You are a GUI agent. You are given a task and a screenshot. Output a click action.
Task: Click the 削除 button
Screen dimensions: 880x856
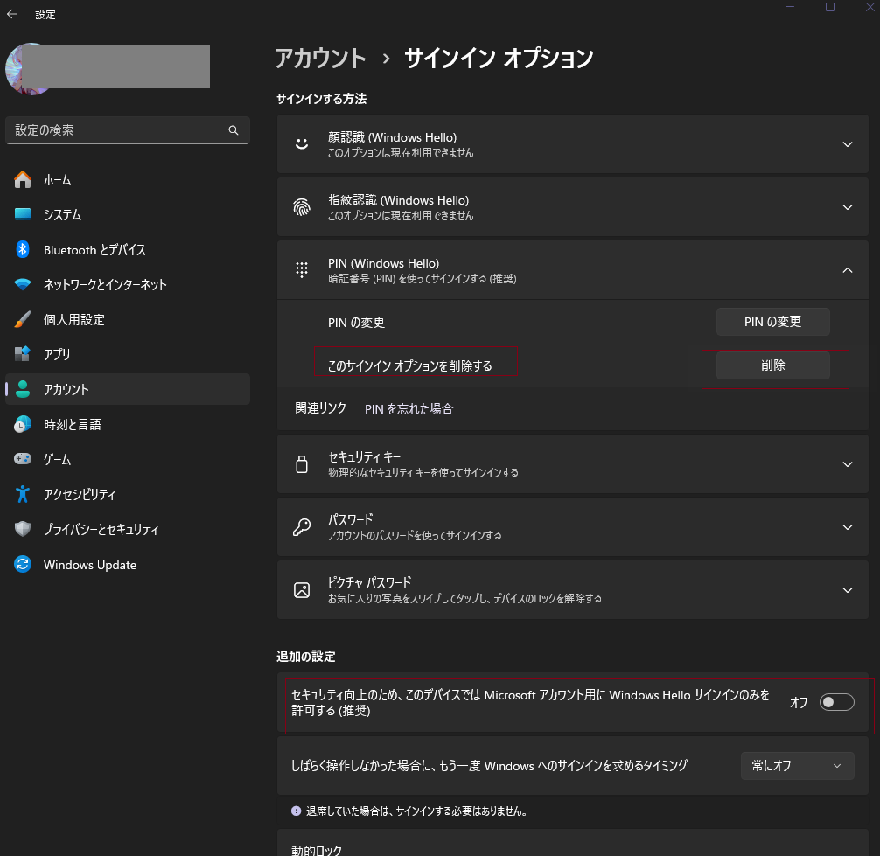[772, 365]
